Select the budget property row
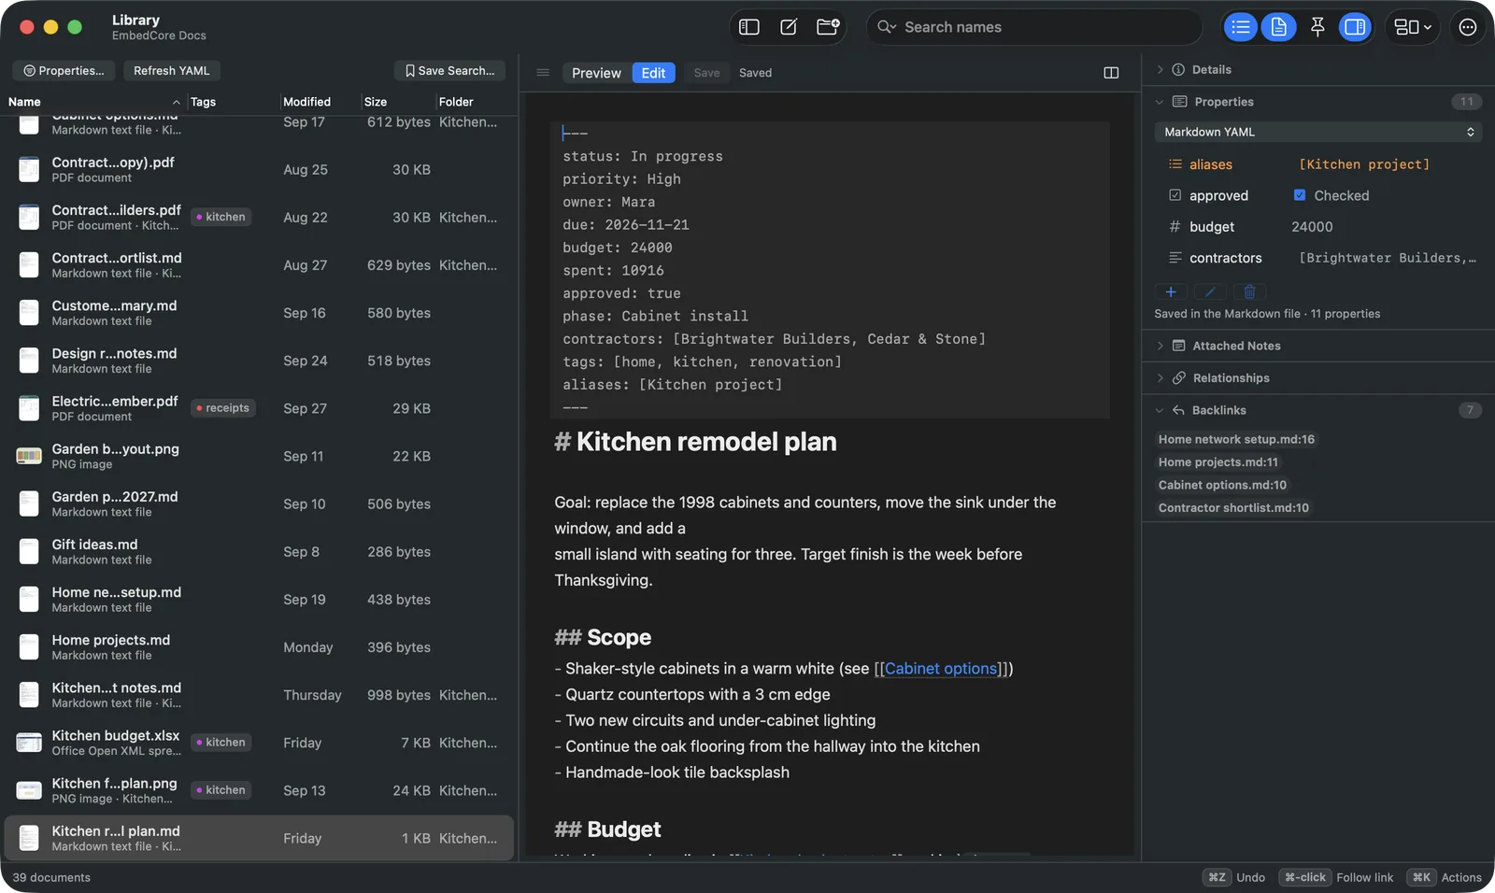The height and width of the screenshot is (893, 1495). click(1317, 227)
